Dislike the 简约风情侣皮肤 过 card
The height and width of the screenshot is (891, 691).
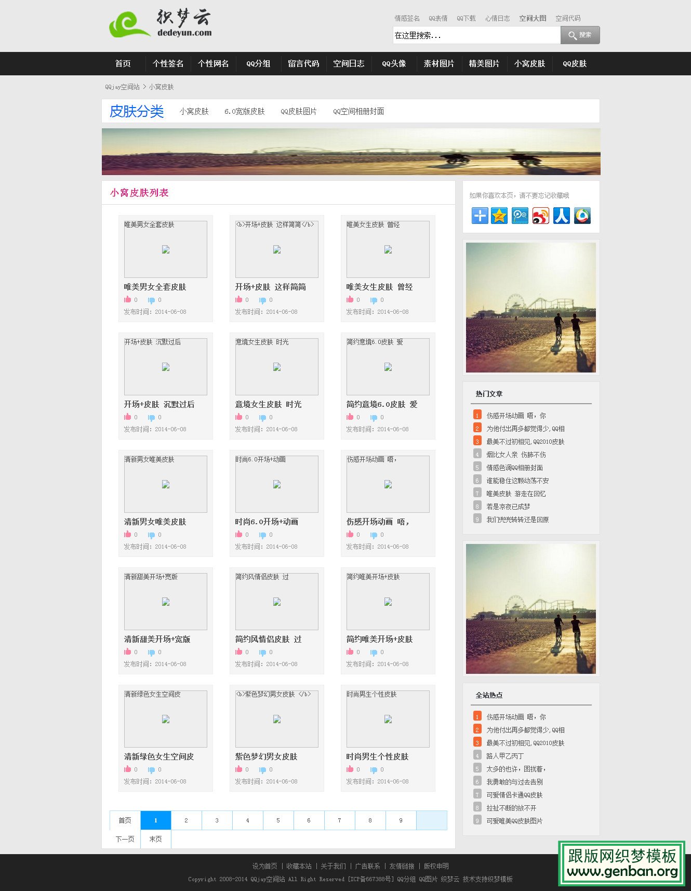click(262, 653)
